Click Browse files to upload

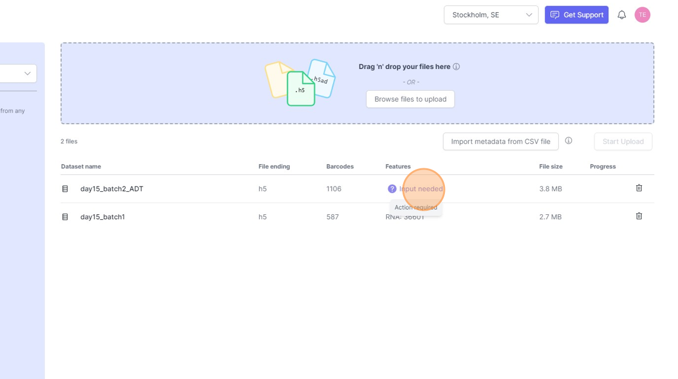[410, 99]
